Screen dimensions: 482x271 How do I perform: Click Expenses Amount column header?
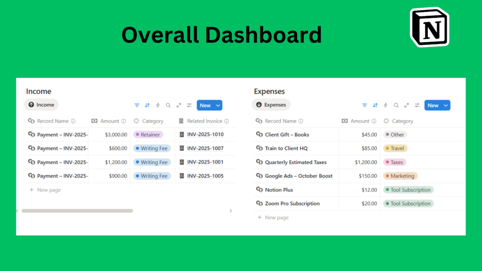(360, 121)
